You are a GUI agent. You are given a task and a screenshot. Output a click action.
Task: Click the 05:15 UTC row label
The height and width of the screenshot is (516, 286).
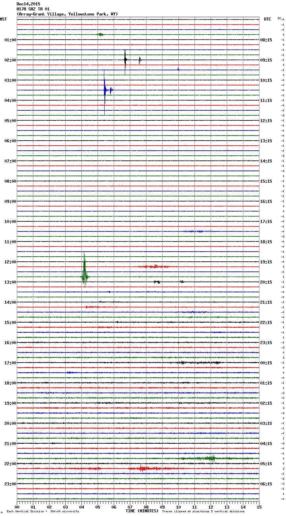click(266, 464)
